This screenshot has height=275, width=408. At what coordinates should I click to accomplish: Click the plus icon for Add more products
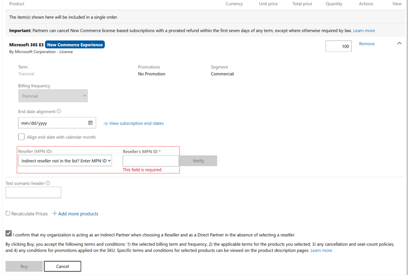point(55,213)
